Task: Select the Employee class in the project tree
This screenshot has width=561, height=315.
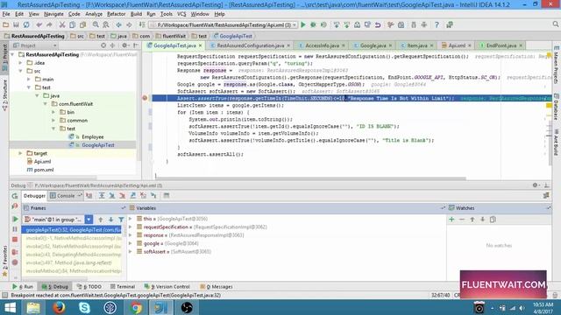Action: (92, 136)
